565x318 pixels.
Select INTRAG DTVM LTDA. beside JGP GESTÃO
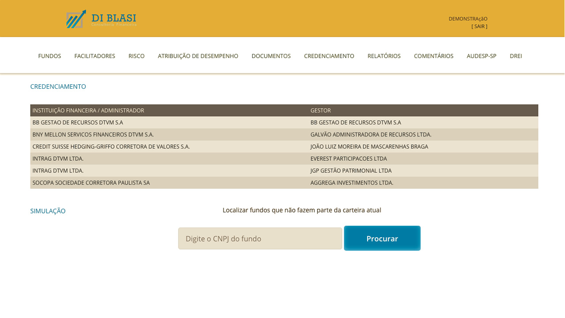58,170
